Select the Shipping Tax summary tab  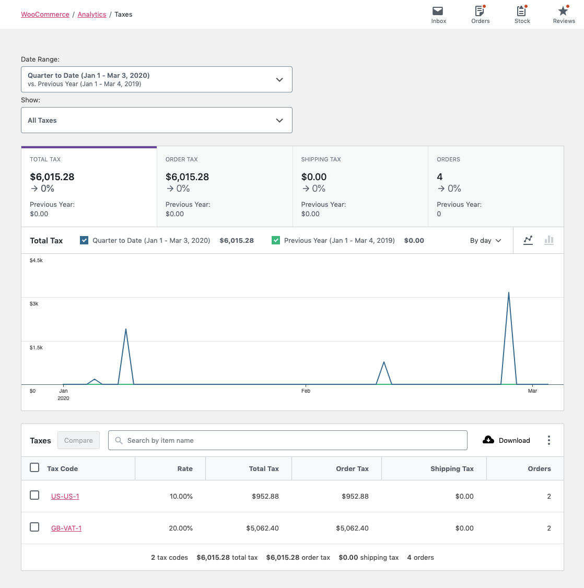click(x=360, y=186)
